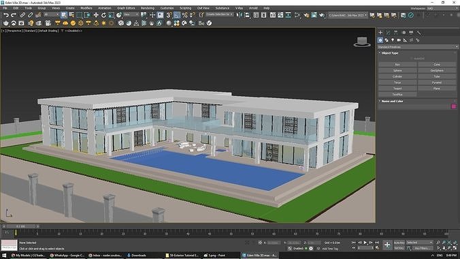Open the Hierarchy tab in command panel
The image size is (460, 259).
pyautogui.click(x=396, y=32)
